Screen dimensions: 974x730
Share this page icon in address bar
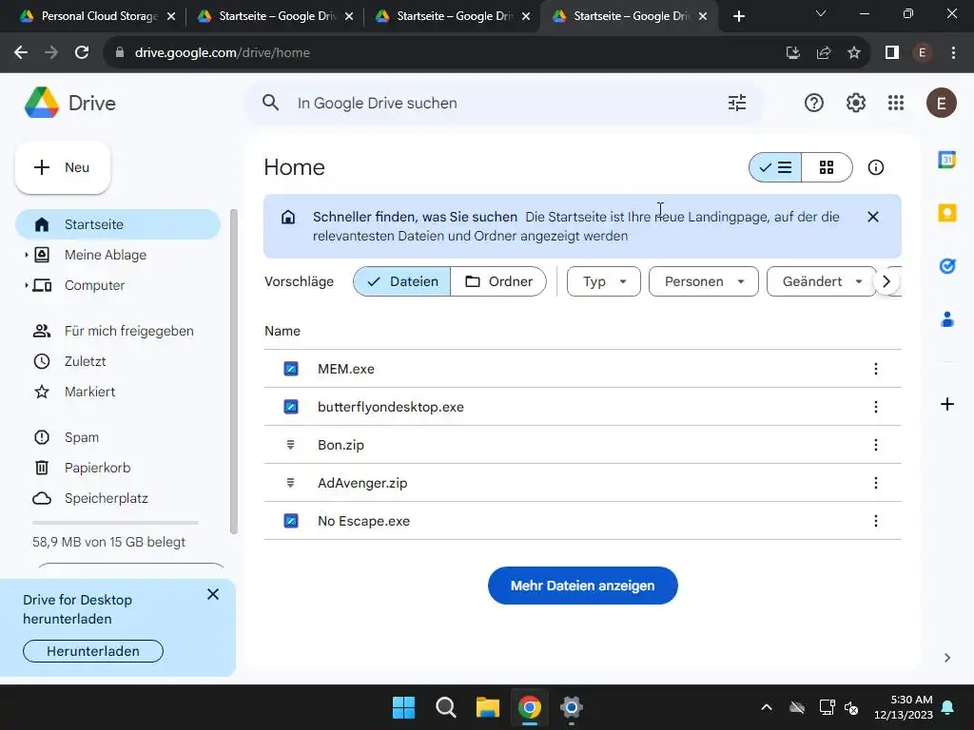click(823, 53)
